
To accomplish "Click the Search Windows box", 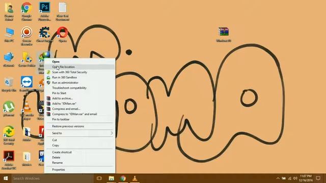I will pos(52,178).
